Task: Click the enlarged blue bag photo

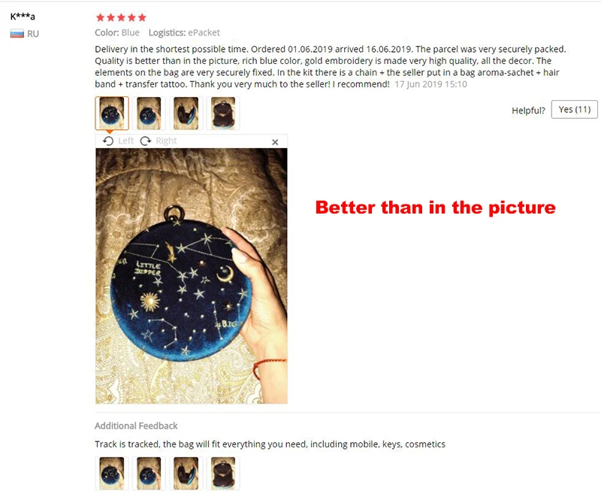Action: (192, 276)
